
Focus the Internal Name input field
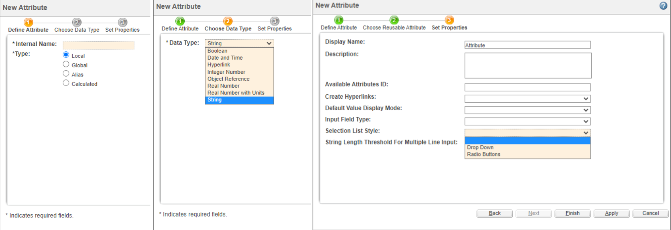pos(98,45)
